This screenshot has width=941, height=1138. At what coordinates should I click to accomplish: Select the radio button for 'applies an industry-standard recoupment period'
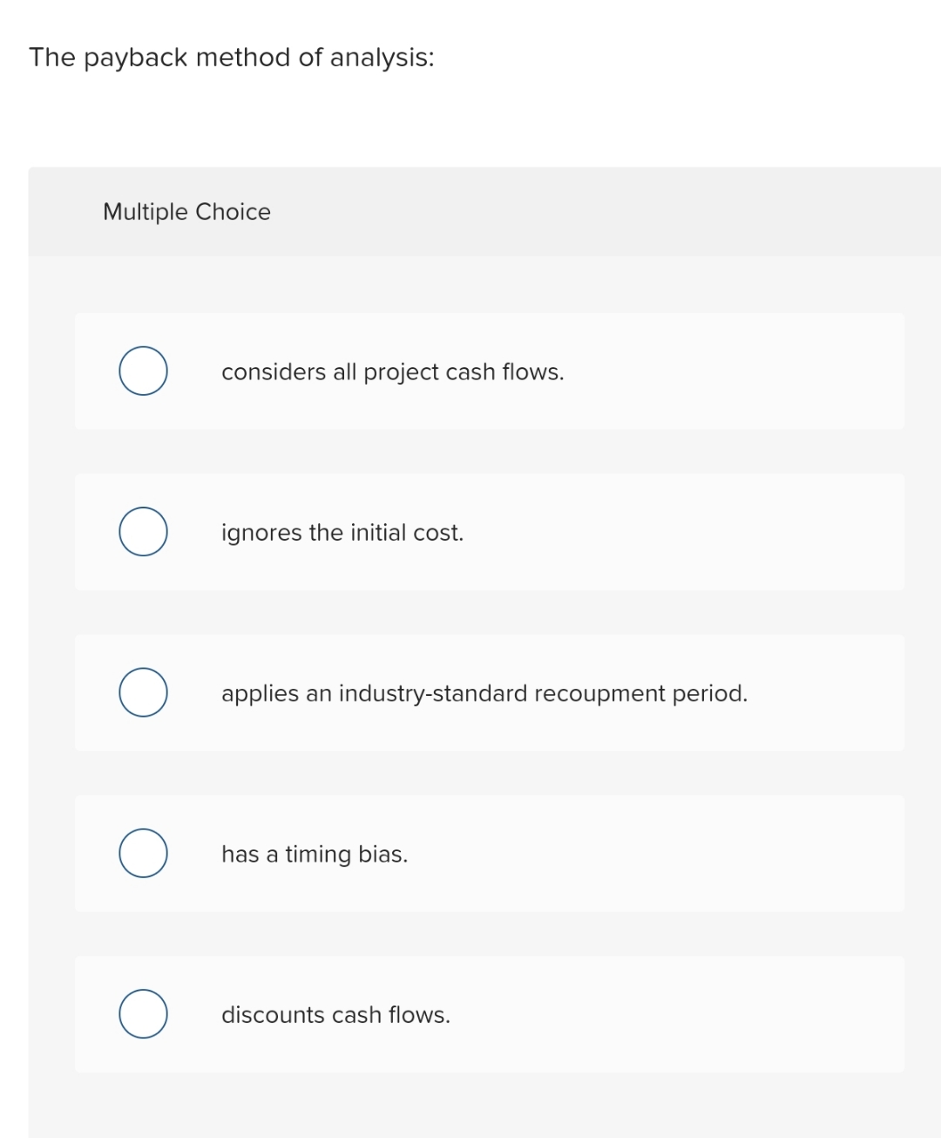pos(143,692)
